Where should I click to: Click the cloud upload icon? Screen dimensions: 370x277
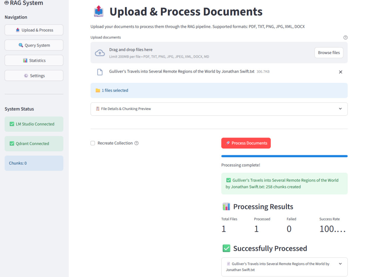[x=100, y=53]
